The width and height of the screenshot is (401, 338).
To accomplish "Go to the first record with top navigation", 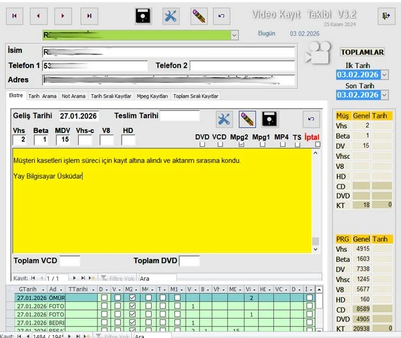I will pos(15,15).
